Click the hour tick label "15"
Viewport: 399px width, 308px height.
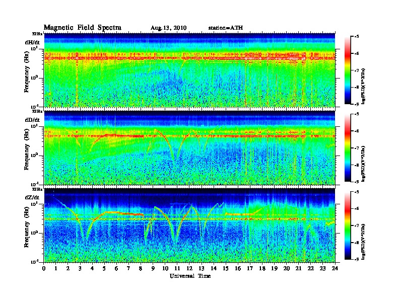click(226, 268)
